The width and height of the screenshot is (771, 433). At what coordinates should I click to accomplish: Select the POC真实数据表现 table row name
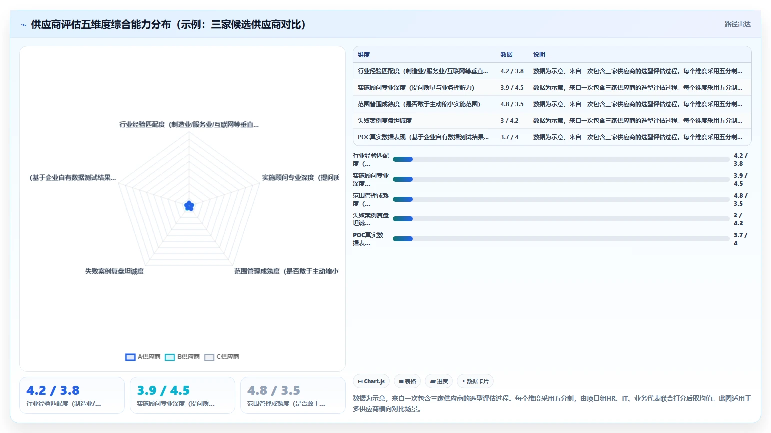tap(423, 137)
